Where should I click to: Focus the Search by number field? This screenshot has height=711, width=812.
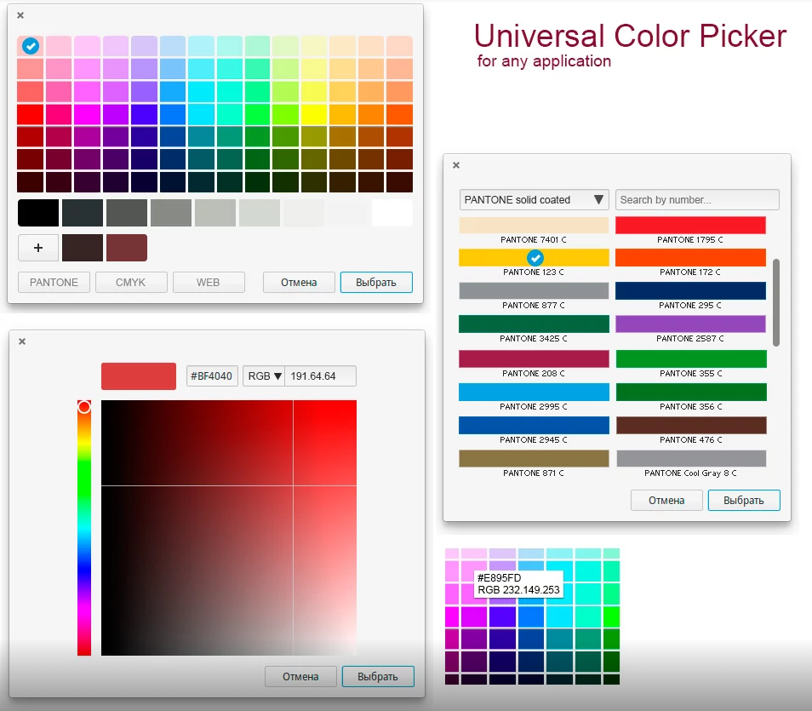(697, 199)
